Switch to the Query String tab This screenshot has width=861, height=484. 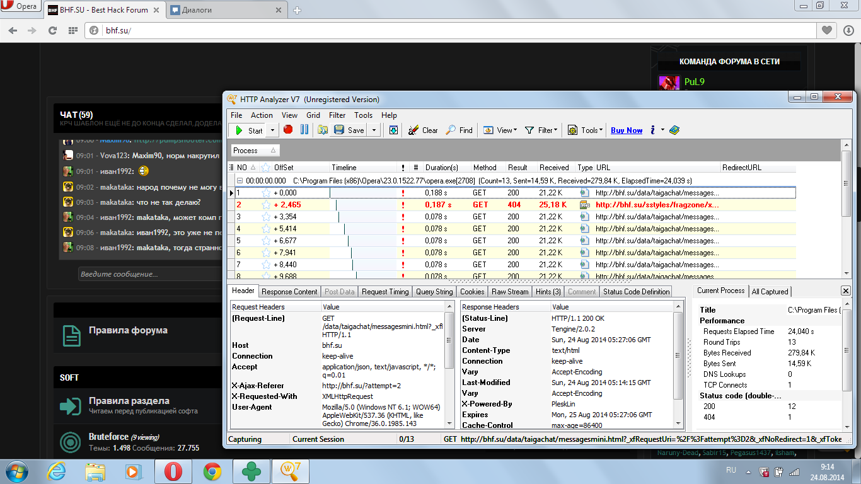pos(434,292)
